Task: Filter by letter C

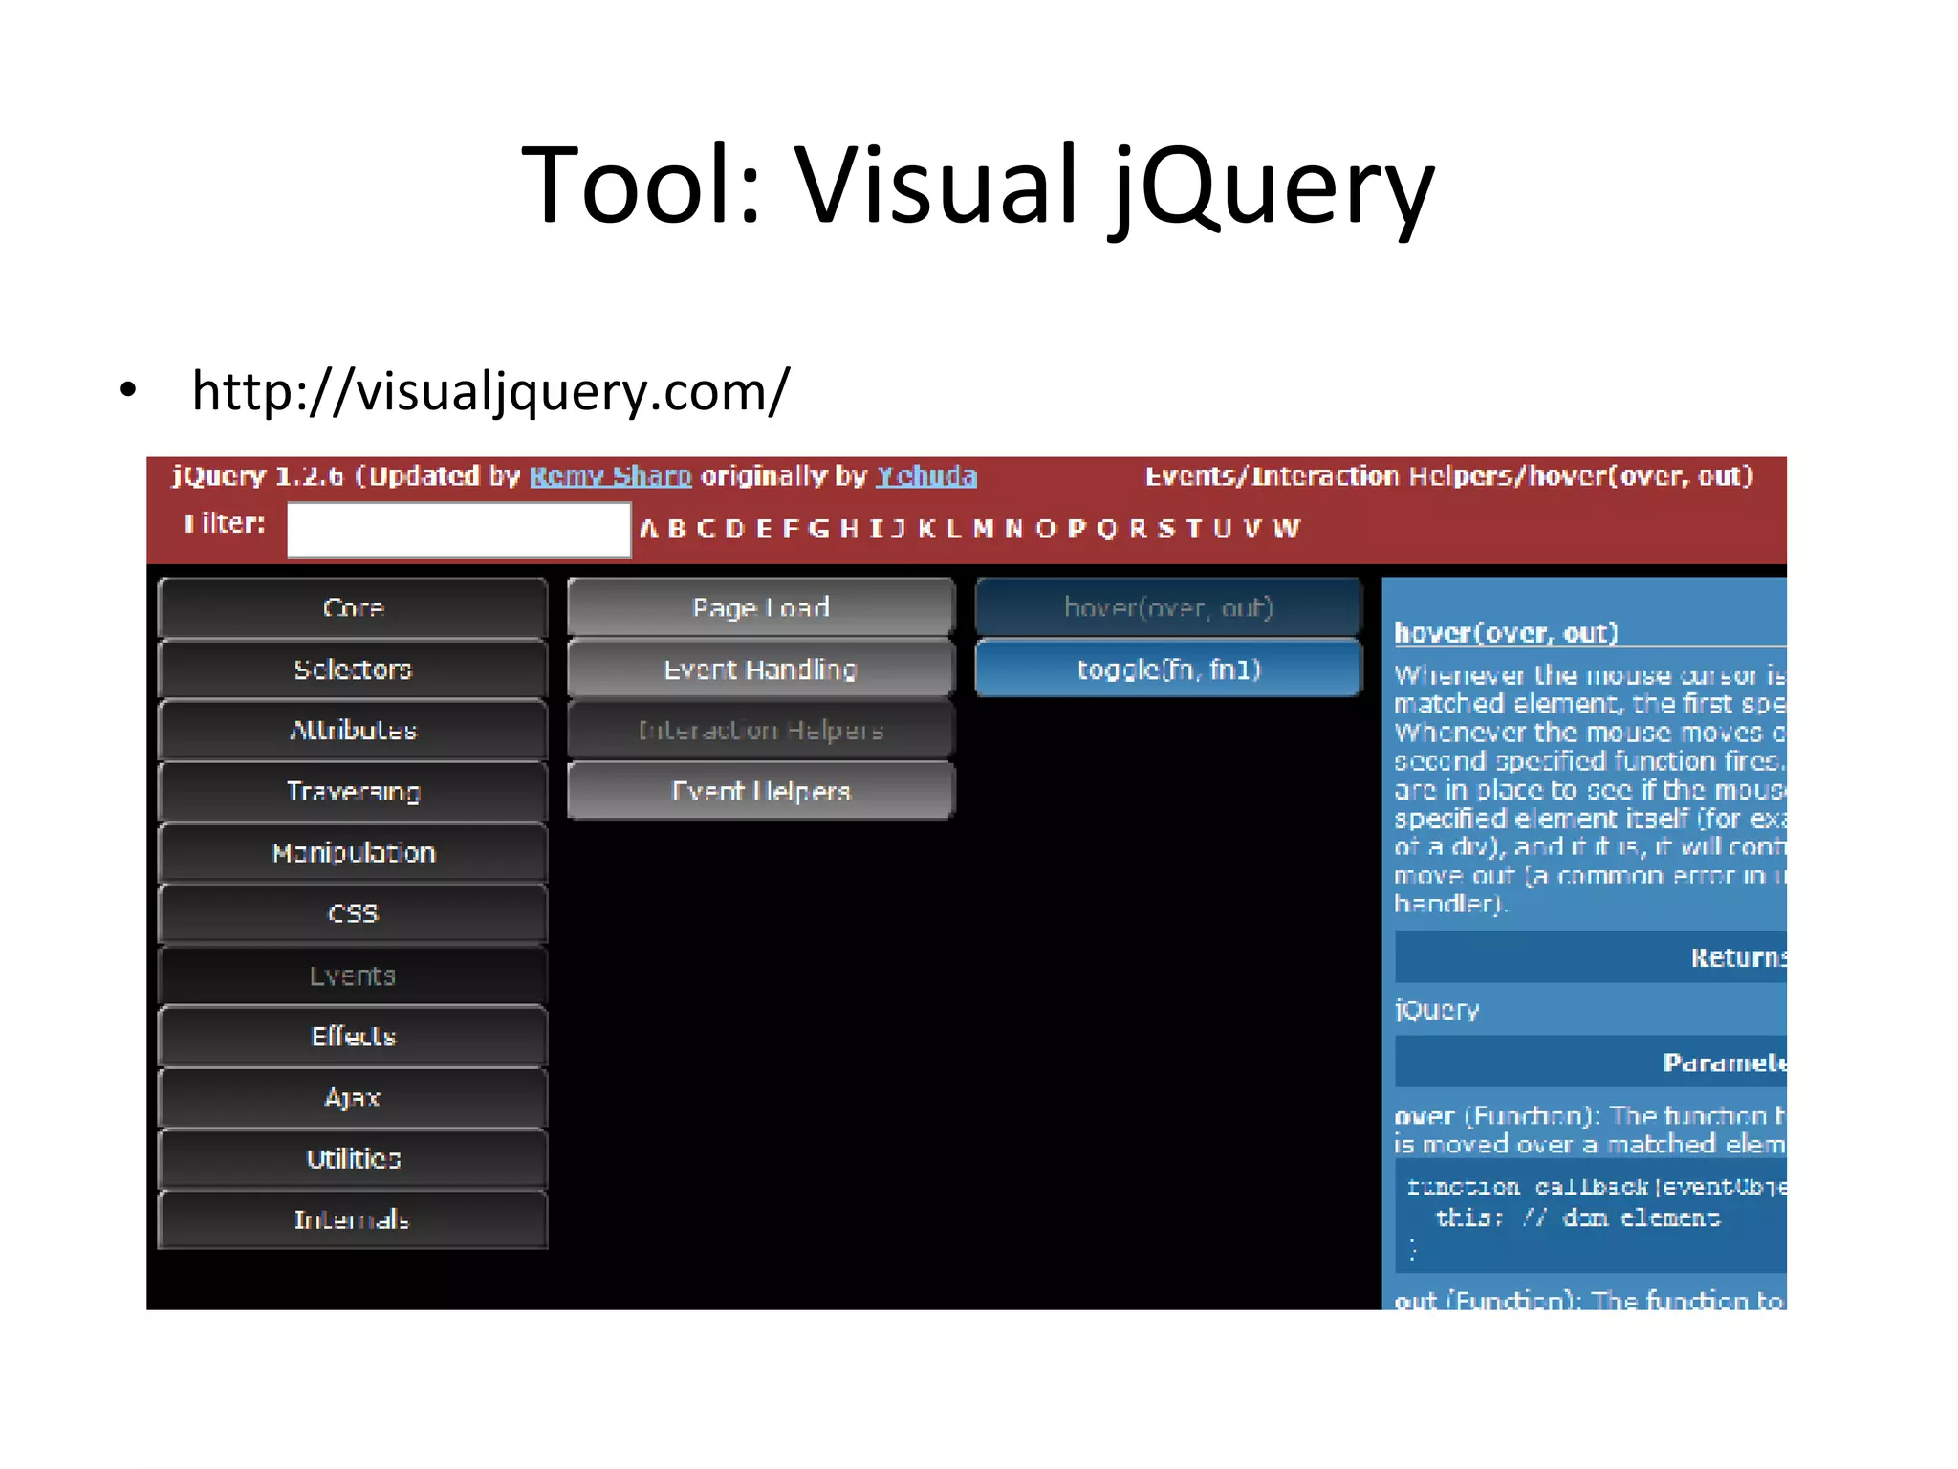Action: coord(707,529)
